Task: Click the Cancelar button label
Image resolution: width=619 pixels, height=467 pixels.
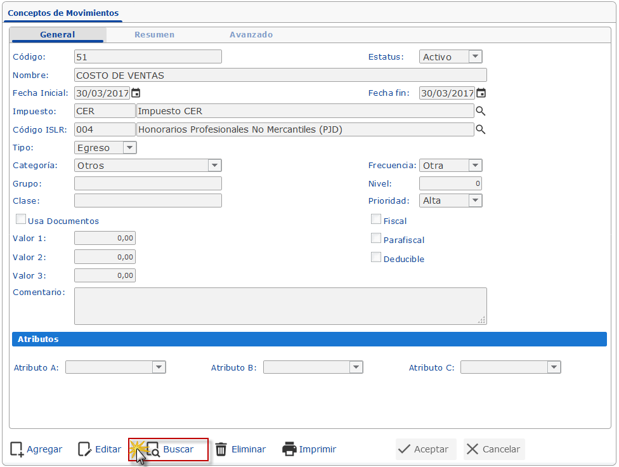Action: pyautogui.click(x=502, y=449)
